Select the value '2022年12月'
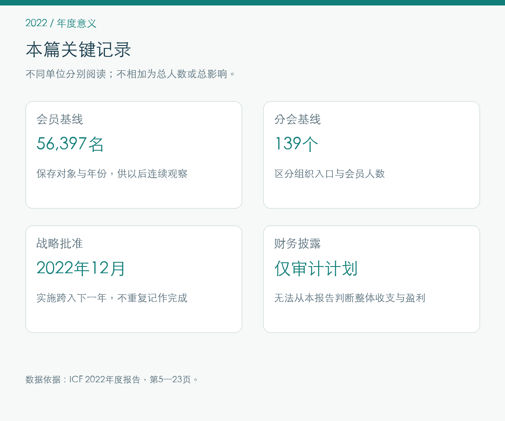 pos(81,268)
